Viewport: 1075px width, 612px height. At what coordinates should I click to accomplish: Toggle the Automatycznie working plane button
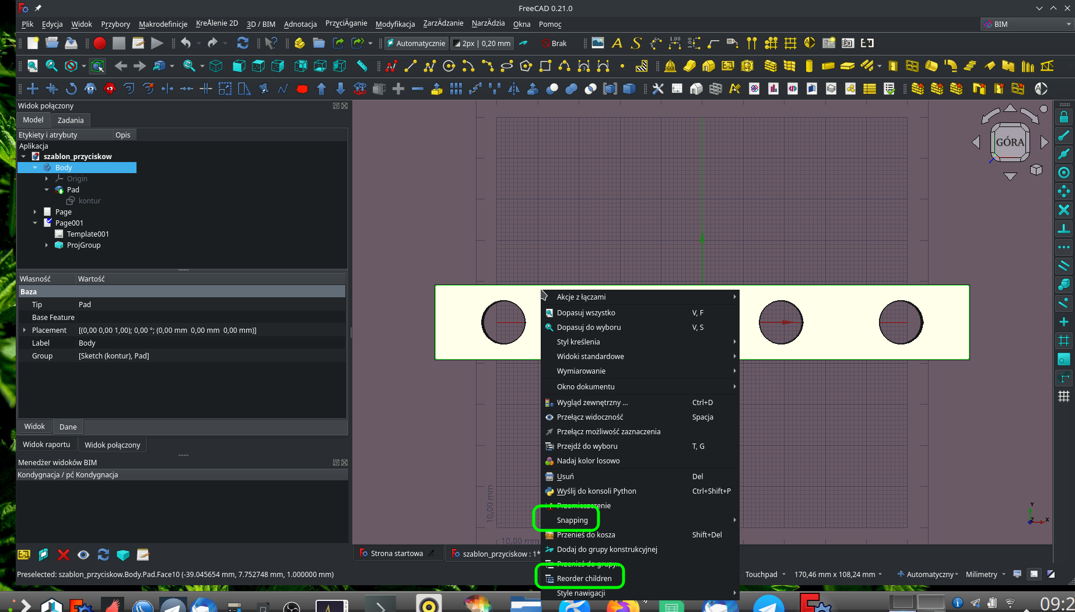pos(415,43)
